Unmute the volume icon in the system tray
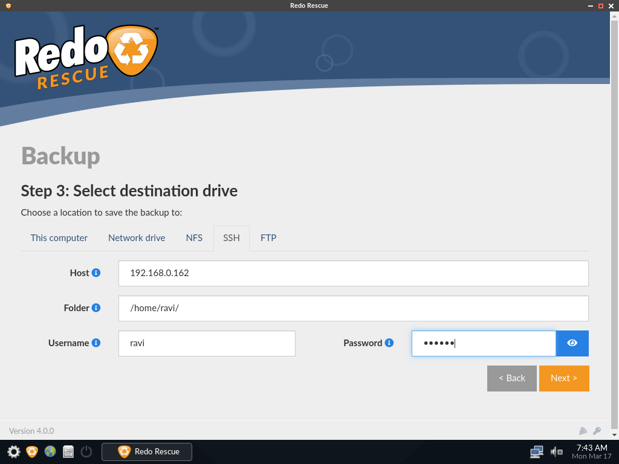This screenshot has width=619, height=464. point(556,451)
